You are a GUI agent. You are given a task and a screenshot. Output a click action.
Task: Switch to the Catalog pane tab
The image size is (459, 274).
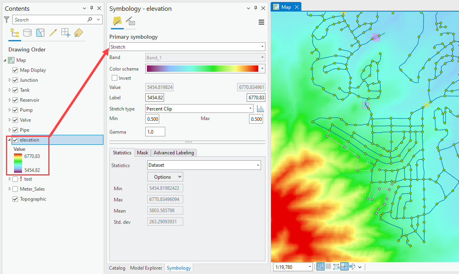coord(117,268)
